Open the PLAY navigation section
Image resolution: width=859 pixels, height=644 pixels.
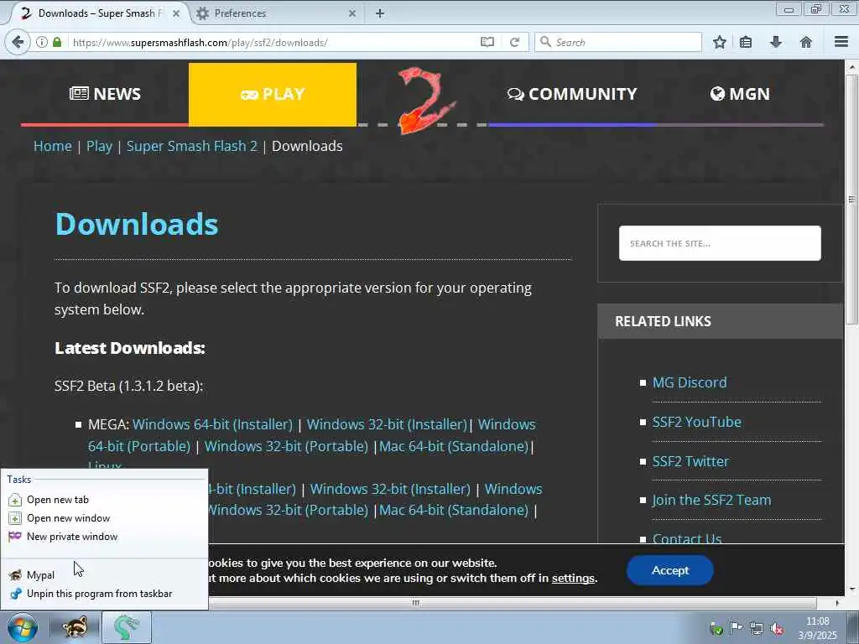[273, 94]
